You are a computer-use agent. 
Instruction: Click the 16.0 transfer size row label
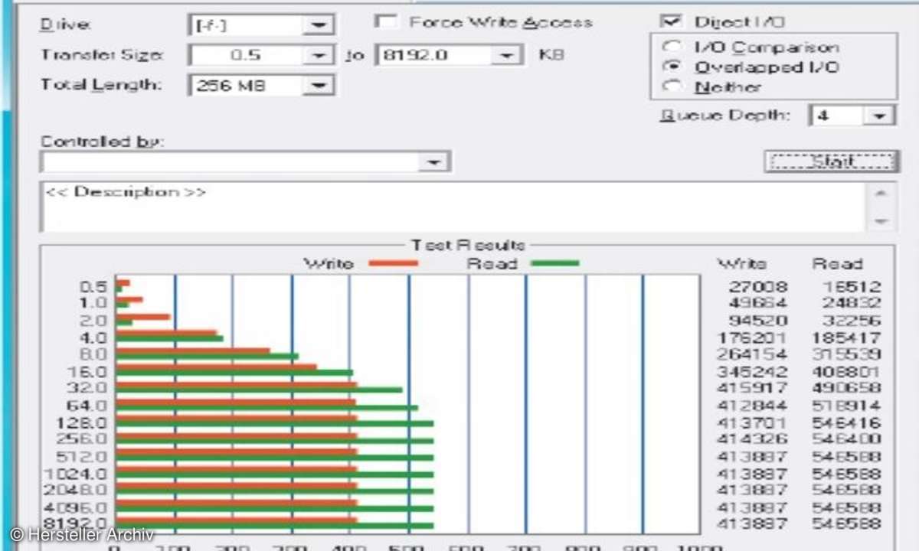pos(89,372)
